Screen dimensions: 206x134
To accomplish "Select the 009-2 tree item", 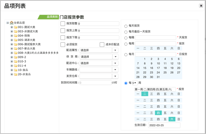I will [22, 57].
